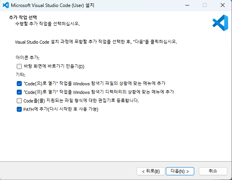Click the large Visual Studio Code logo
Viewport: 232px width, 180px height.
220,23
